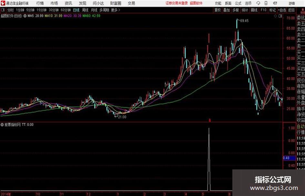Switch to the 15分钟 period tab
The width and height of the screenshot is (305, 196).
[42, 10]
